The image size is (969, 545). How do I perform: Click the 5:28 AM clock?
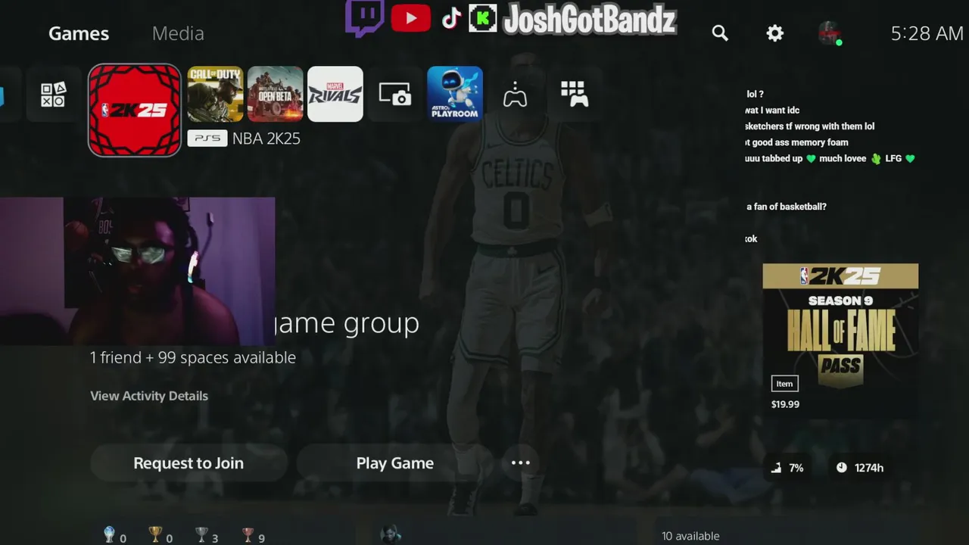[x=927, y=33]
